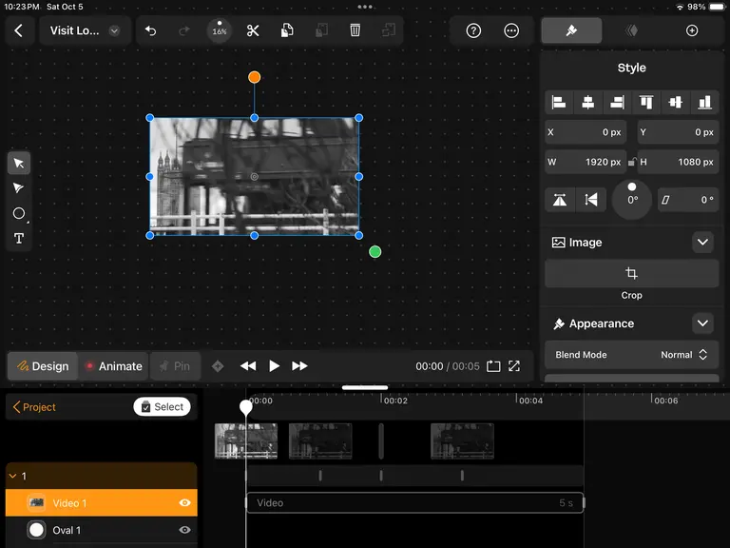This screenshot has width=730, height=548.
Task: Play the animation
Action: (x=274, y=366)
